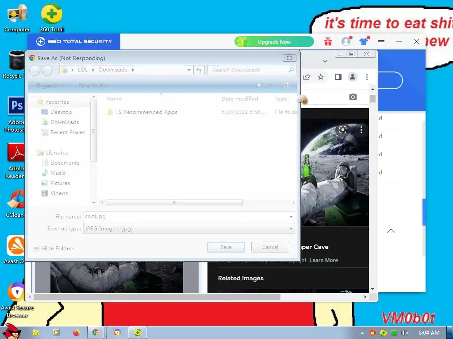Viewport: 453px width, 339px height.
Task: Open Chrome profile avatar
Action: tap(353, 77)
